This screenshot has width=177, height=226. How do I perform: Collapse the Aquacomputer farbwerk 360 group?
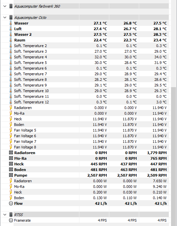[x=5, y=6]
